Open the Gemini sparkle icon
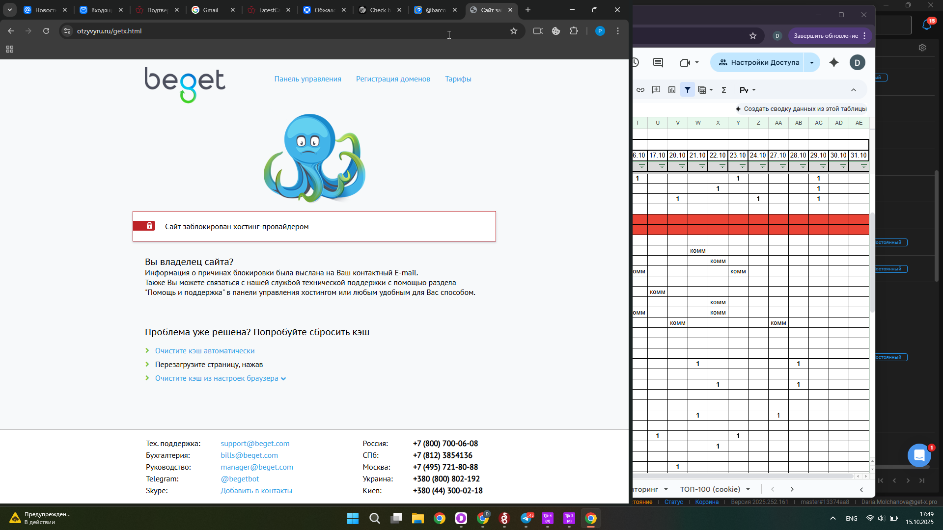This screenshot has height=530, width=943. (x=834, y=62)
